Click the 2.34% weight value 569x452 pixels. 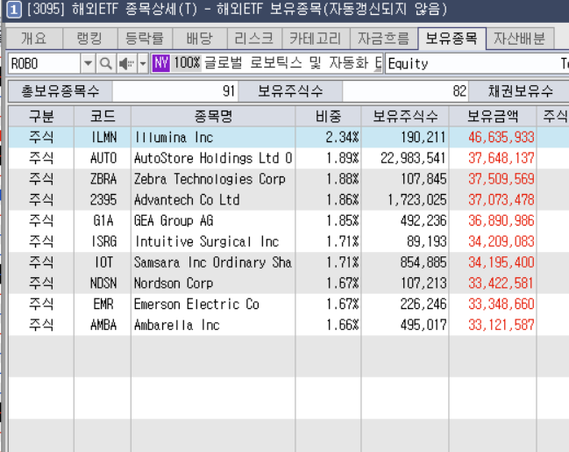pos(342,137)
